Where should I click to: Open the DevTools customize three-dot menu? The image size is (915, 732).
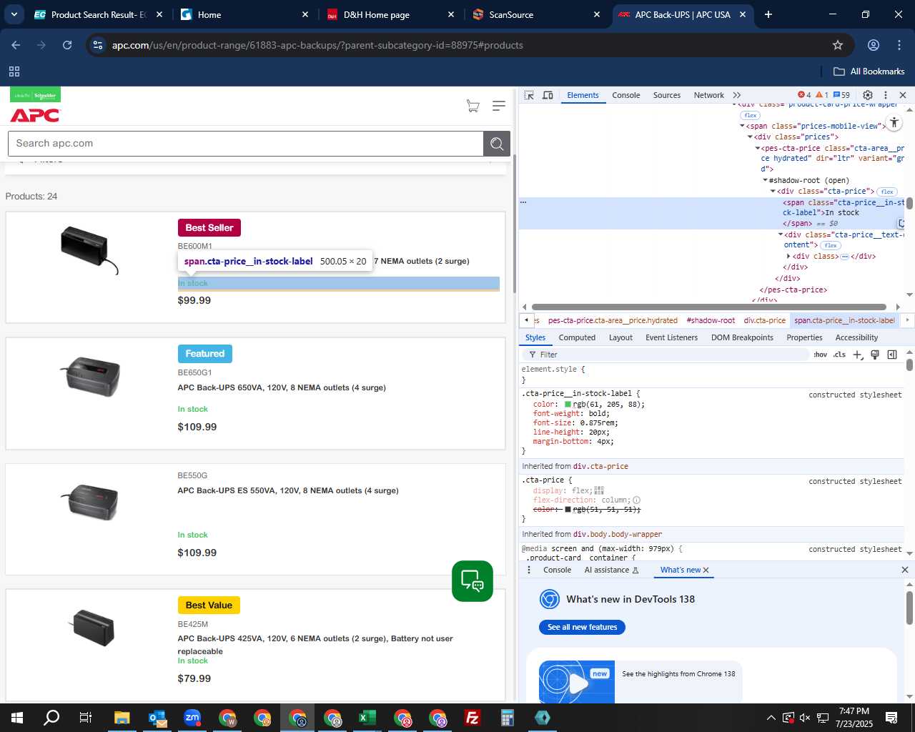[x=886, y=95]
